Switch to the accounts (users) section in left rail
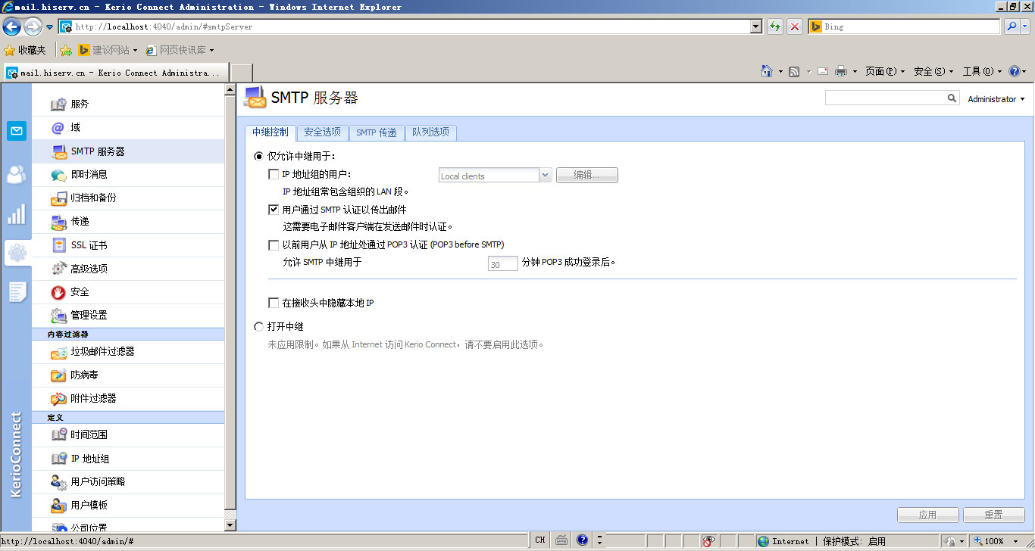The width and height of the screenshot is (1035, 551). (x=17, y=175)
